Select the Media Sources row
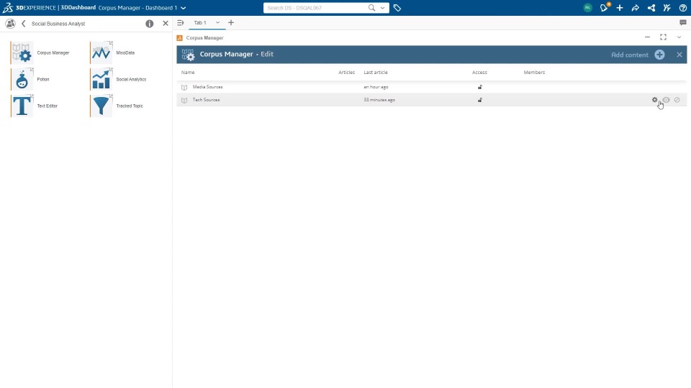This screenshot has height=388, width=691. 431,87
